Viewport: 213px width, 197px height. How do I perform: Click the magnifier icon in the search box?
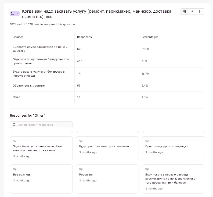click(14, 125)
